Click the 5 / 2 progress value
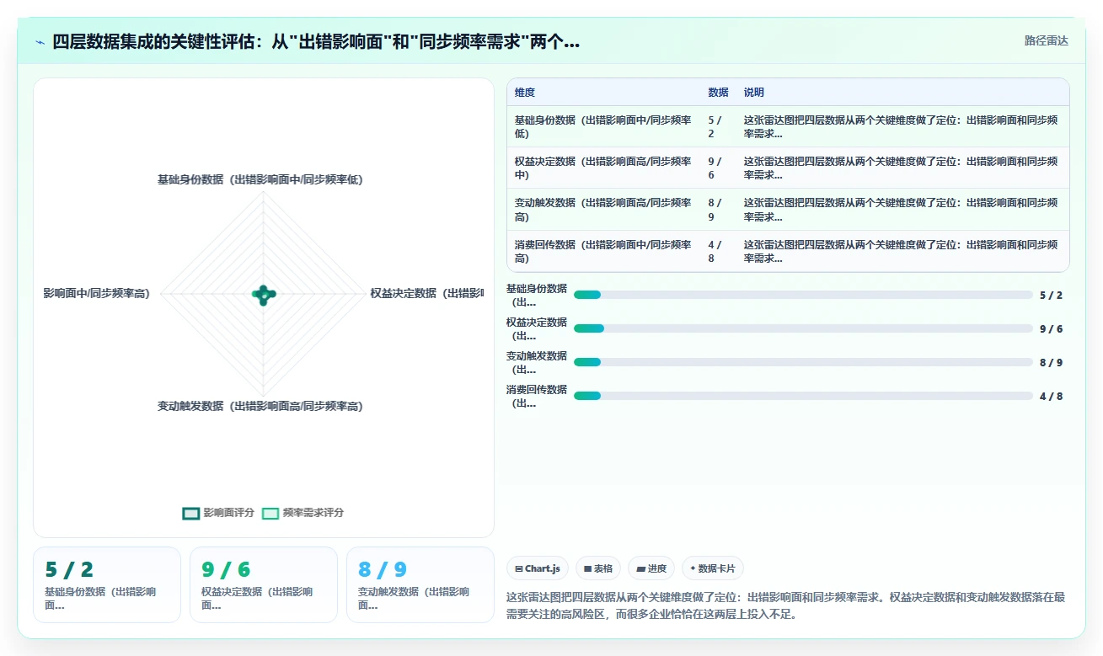Viewport: 1103px width, 656px height. tap(1051, 295)
